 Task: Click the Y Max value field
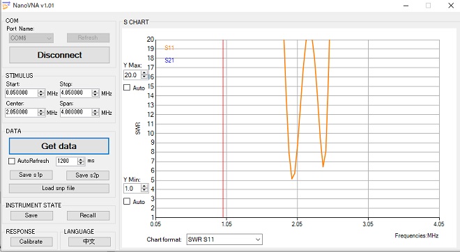(x=132, y=75)
